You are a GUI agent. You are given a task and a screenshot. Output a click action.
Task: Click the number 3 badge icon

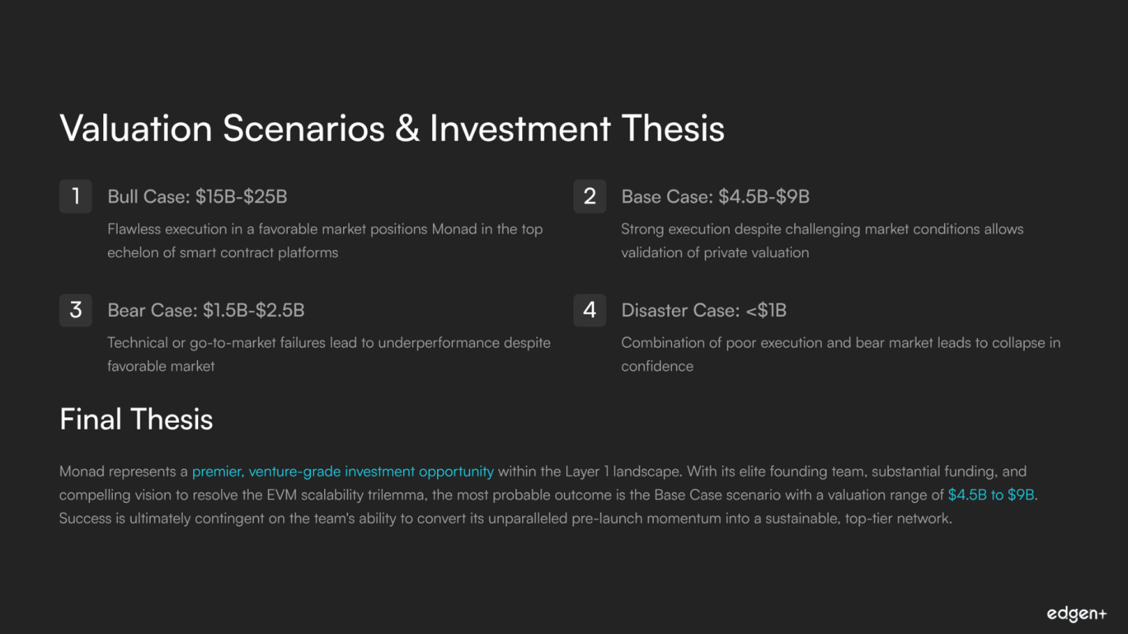point(76,310)
